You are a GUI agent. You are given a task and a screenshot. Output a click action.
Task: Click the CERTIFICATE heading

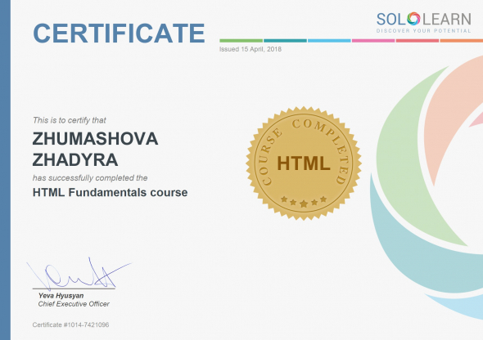(x=119, y=33)
